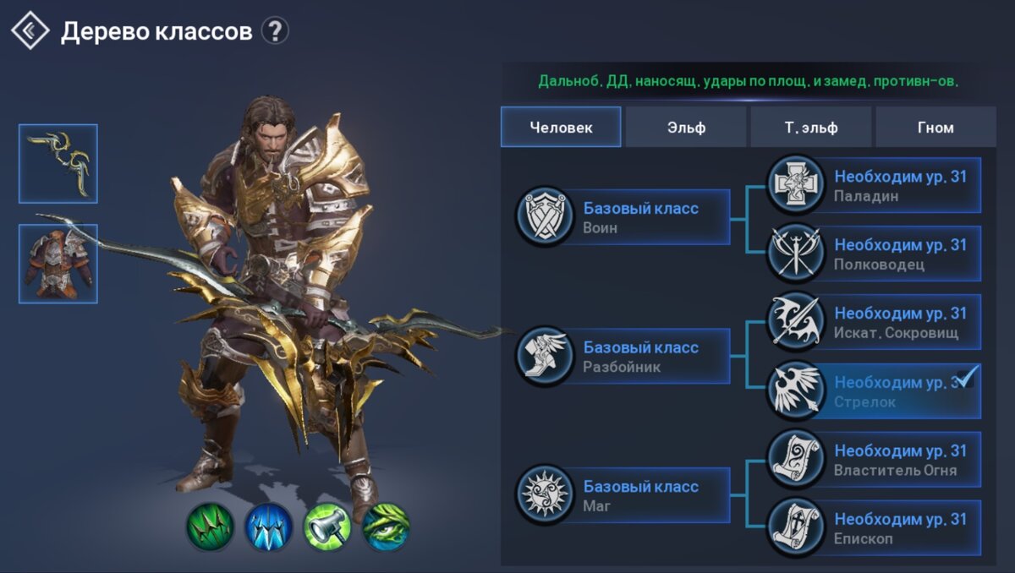Select the Разбойник winged boot icon
Image resolution: width=1015 pixels, height=573 pixels.
(545, 357)
